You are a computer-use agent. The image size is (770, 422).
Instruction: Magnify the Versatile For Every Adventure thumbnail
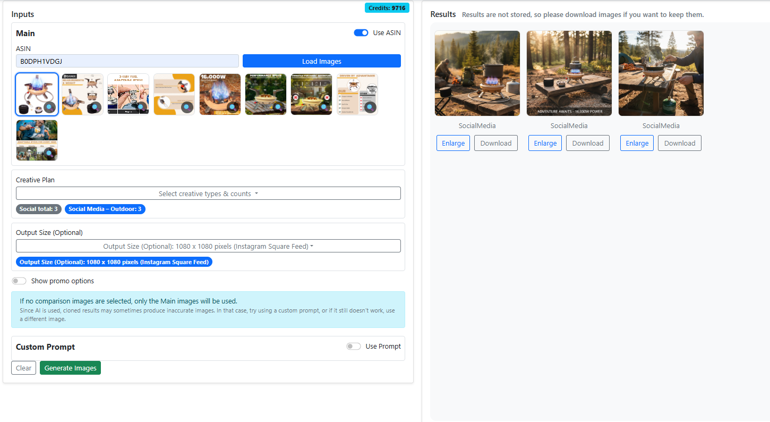pos(323,107)
